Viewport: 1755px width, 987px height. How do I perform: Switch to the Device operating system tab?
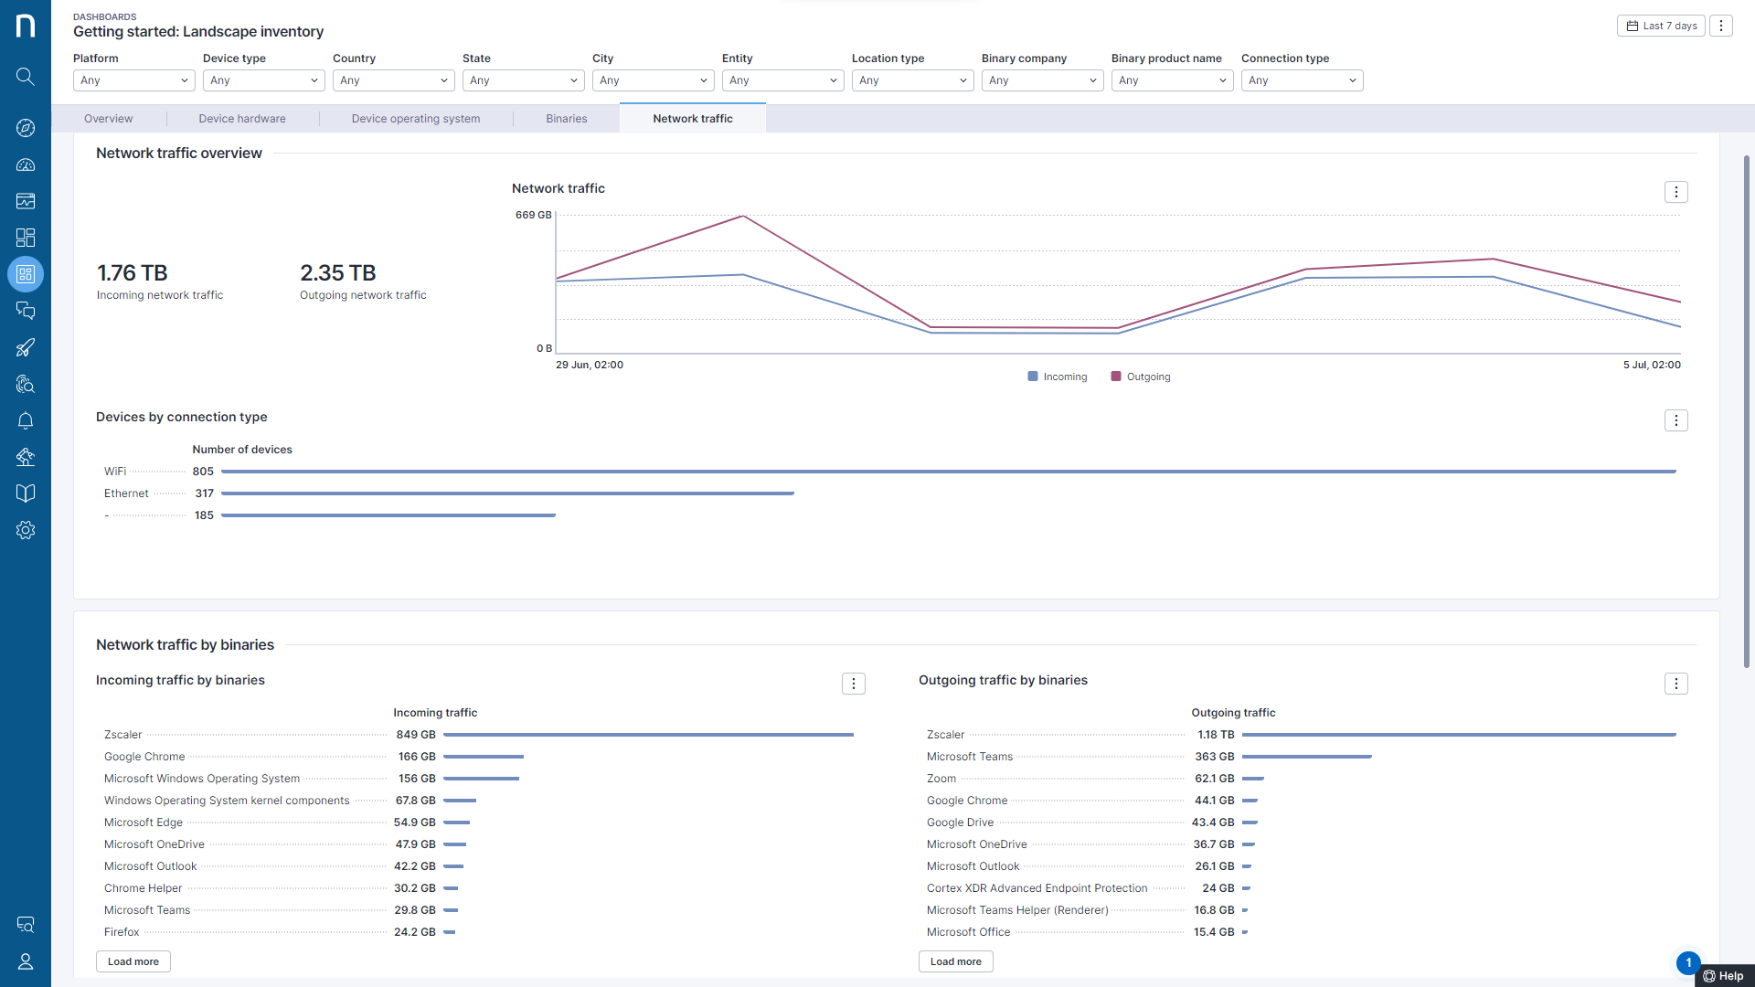point(416,119)
